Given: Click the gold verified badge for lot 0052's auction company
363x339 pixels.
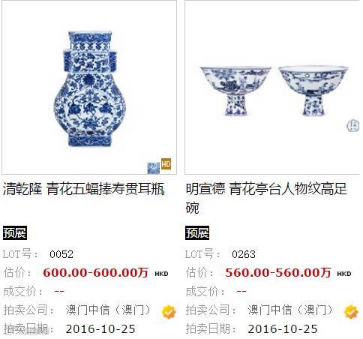Looking at the screenshot, I should point(169,312).
